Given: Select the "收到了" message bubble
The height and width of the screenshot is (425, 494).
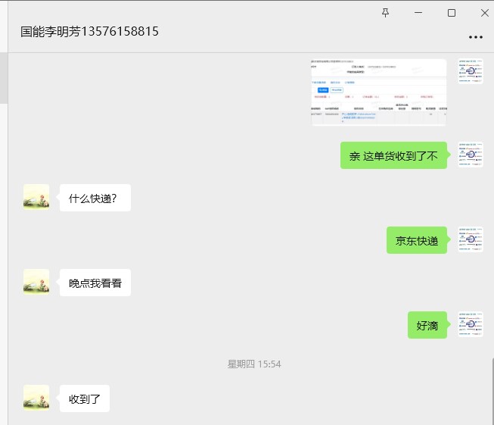Looking at the screenshot, I should (x=85, y=398).
